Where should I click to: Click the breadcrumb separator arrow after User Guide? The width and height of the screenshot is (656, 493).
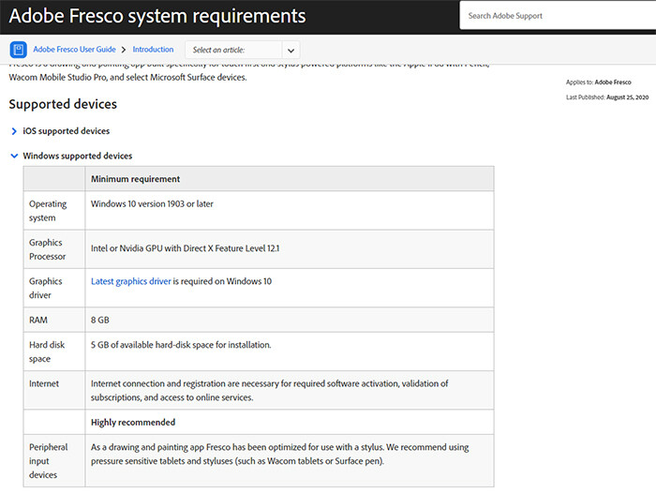pyautogui.click(x=124, y=50)
